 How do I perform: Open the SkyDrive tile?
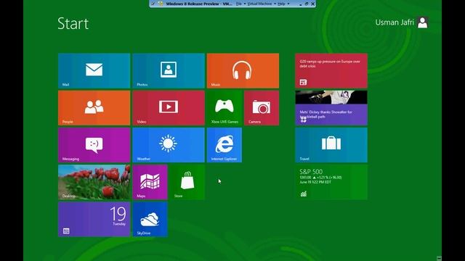(150, 219)
